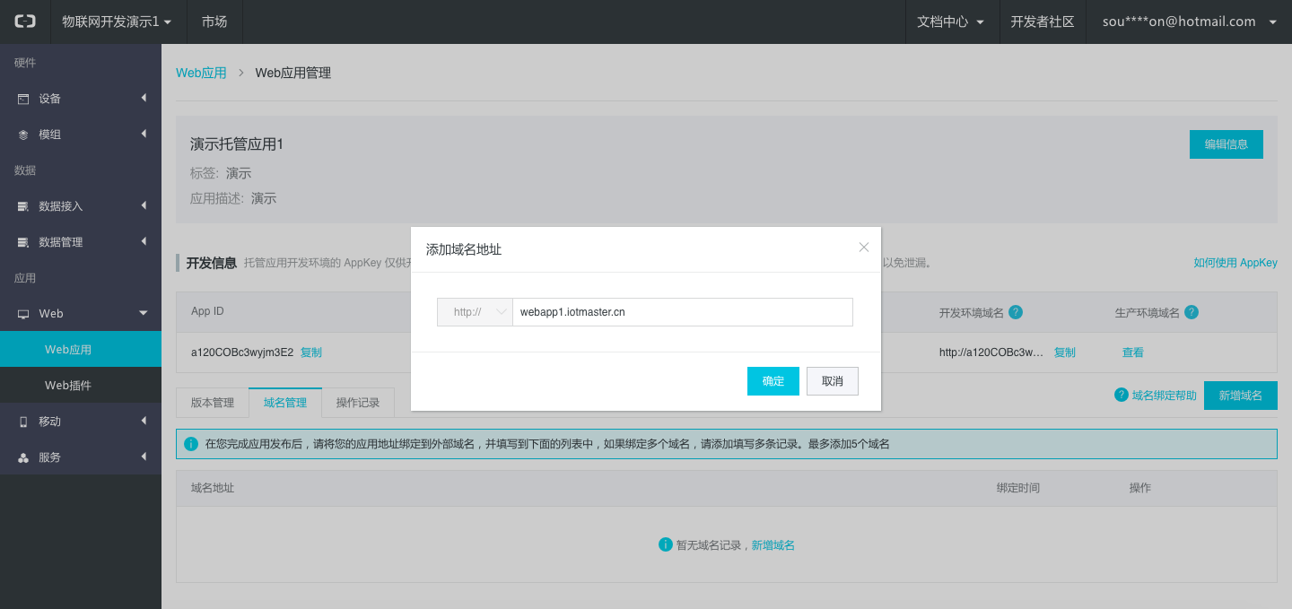Click the 数据接入 data access icon
This screenshot has width=1292, height=609.
tap(23, 206)
